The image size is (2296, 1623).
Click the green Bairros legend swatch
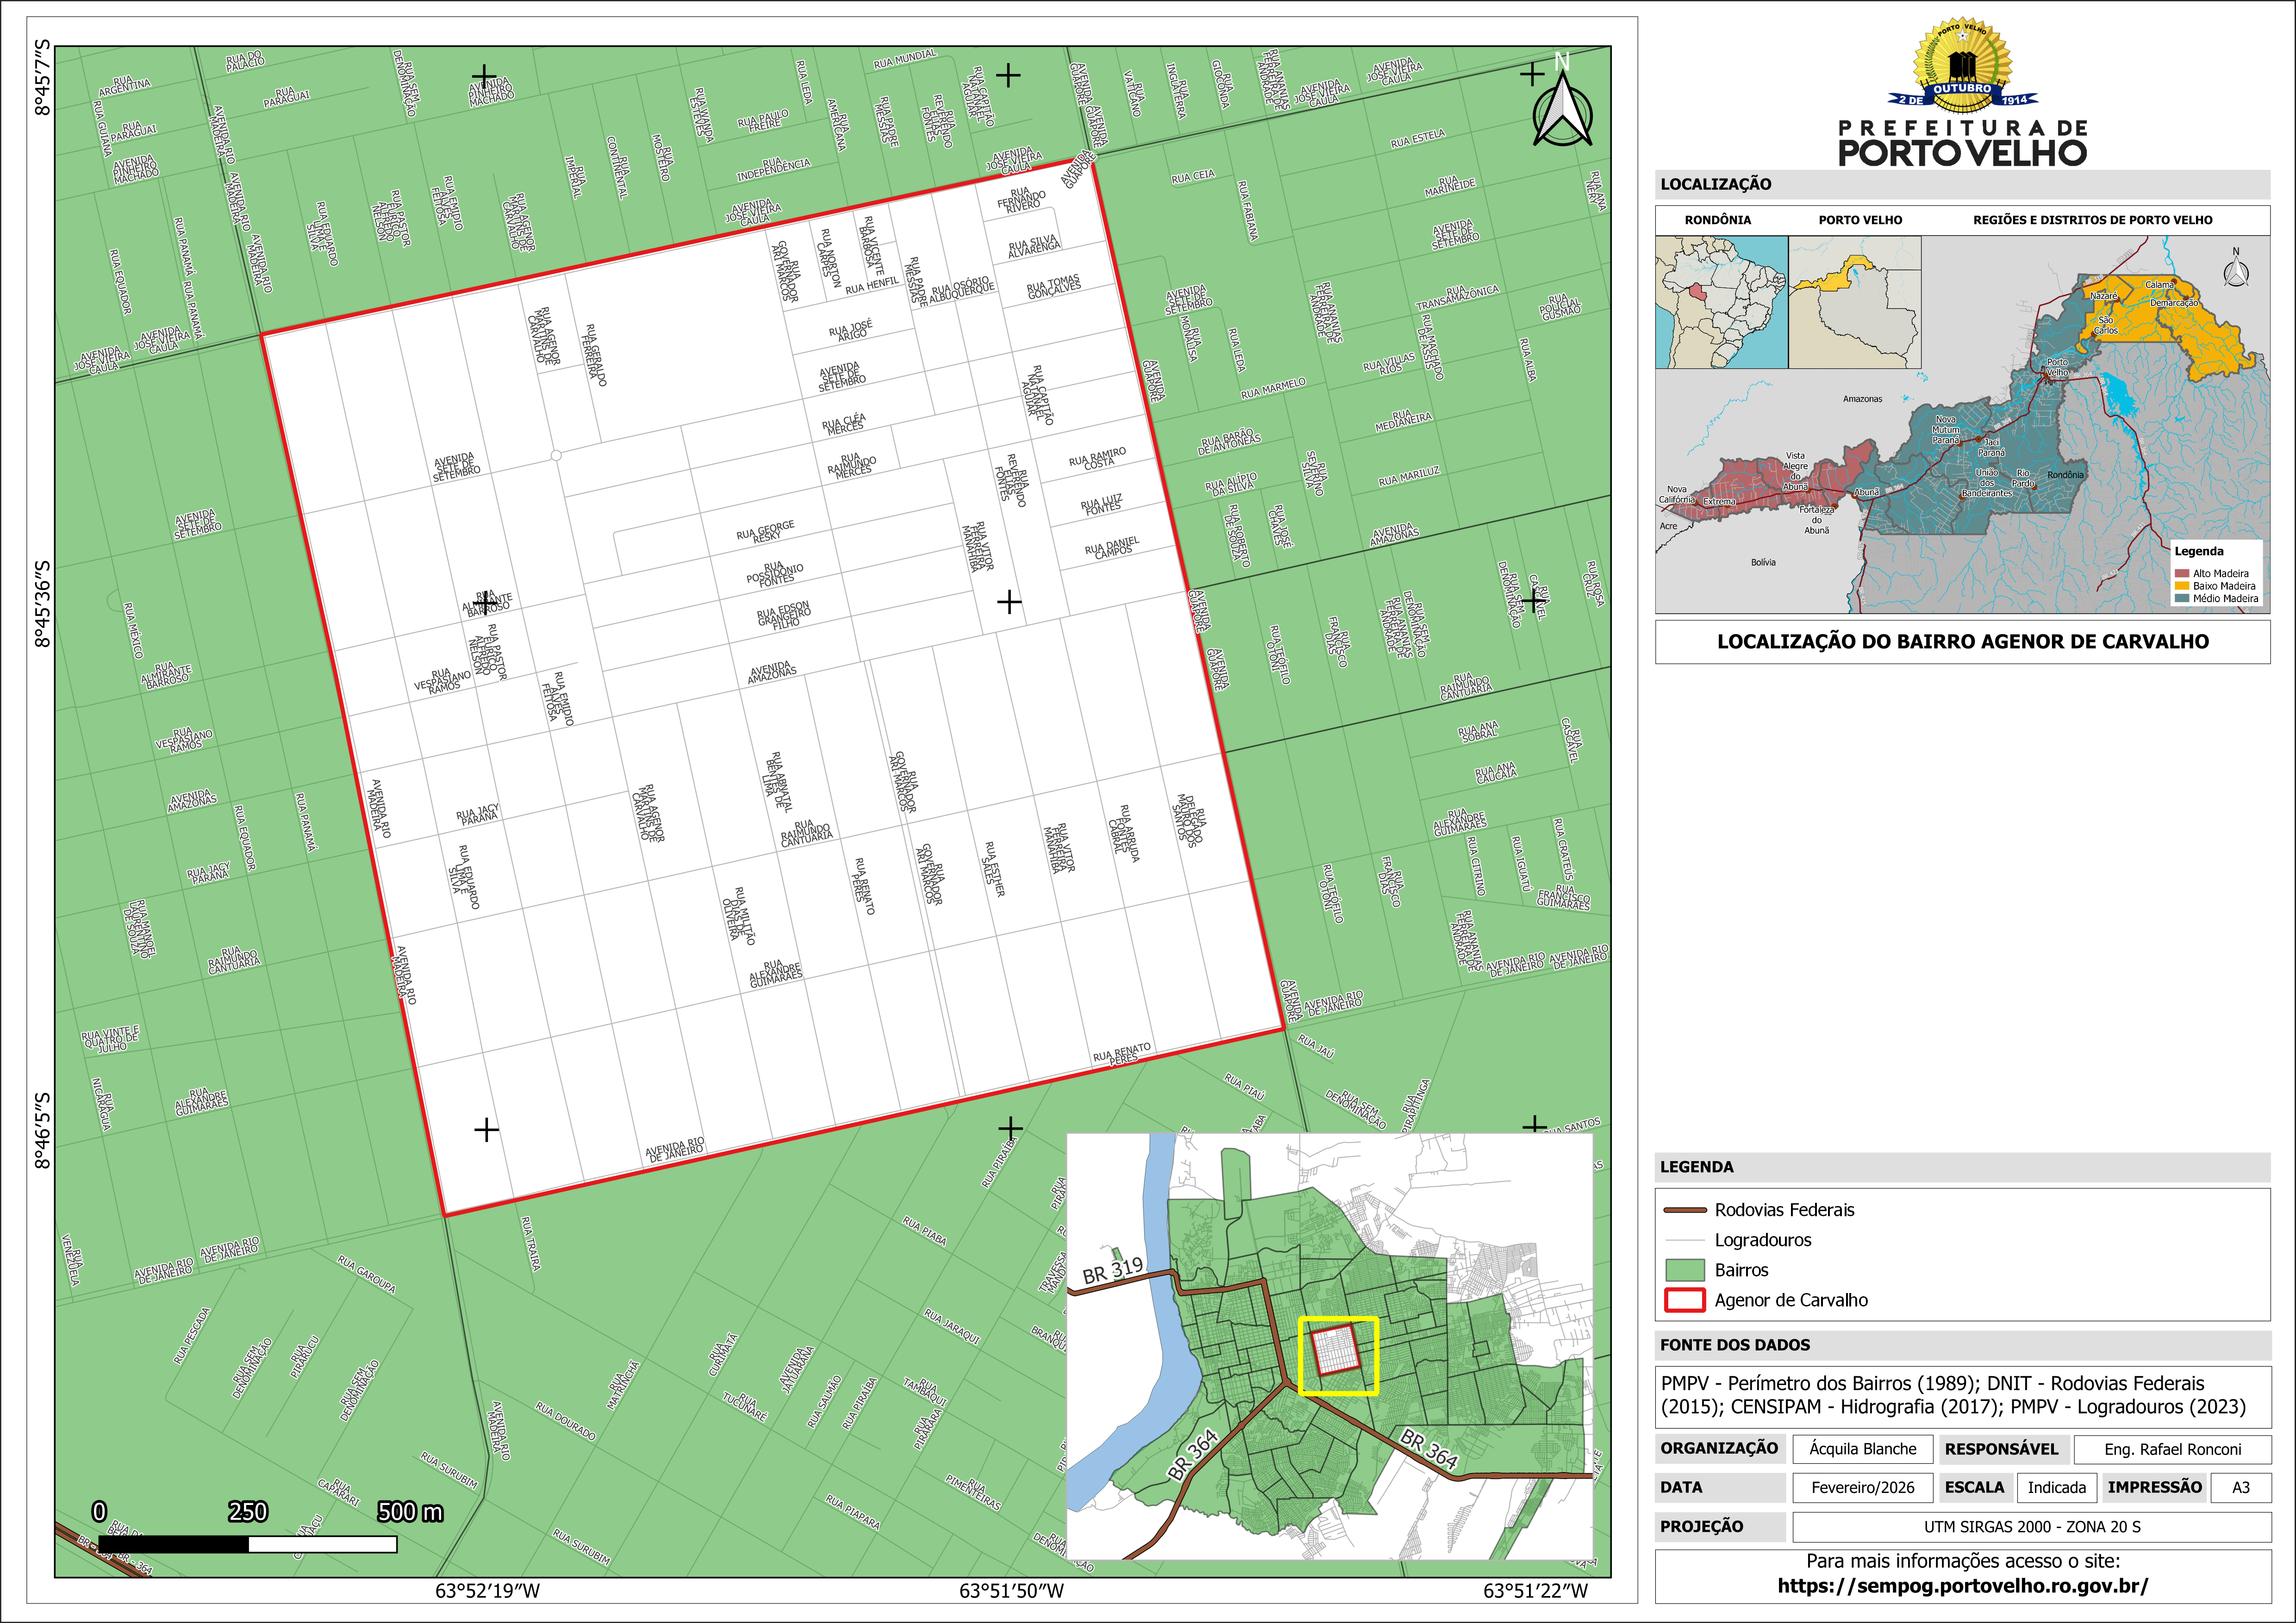[1685, 1270]
